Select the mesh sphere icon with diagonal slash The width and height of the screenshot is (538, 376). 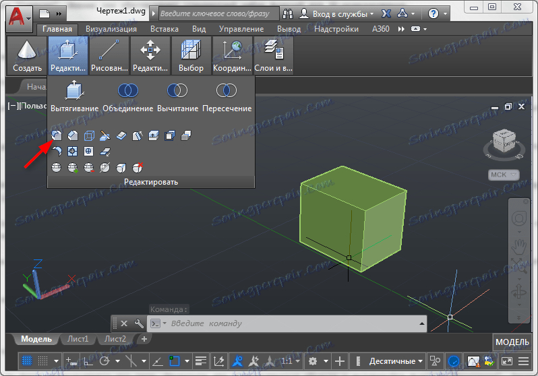(x=104, y=167)
